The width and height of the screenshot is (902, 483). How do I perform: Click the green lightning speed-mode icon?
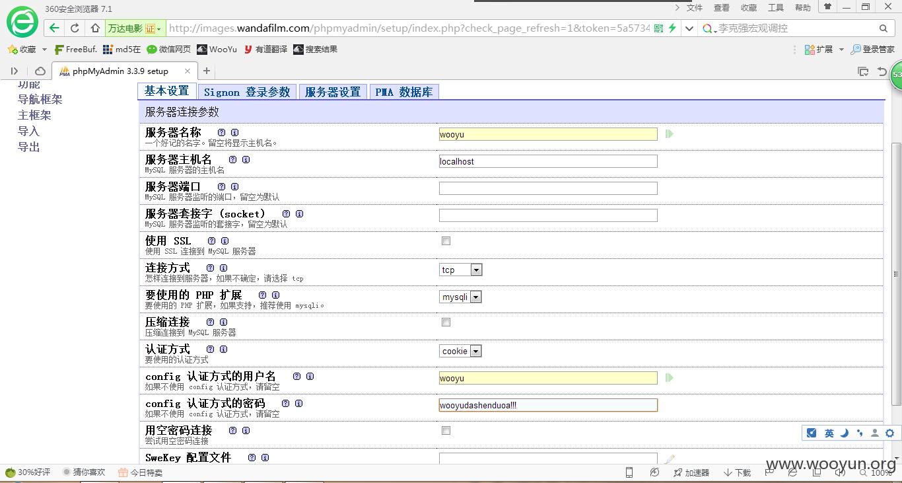pyautogui.click(x=672, y=28)
